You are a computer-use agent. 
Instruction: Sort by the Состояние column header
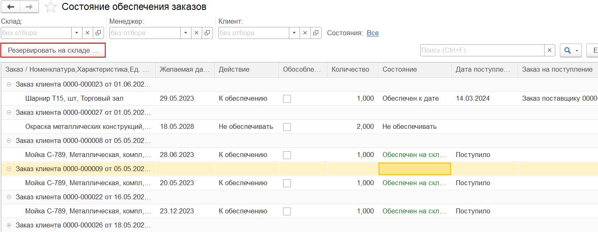[399, 70]
